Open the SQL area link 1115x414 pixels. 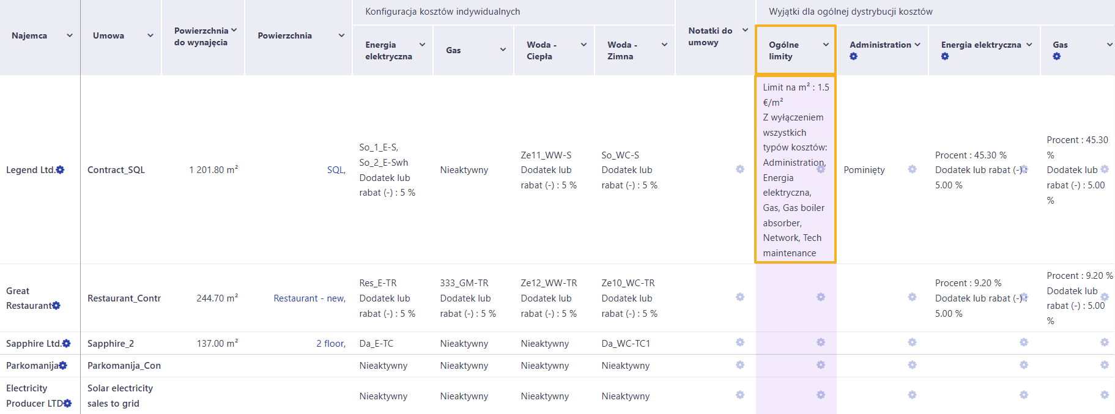point(336,170)
